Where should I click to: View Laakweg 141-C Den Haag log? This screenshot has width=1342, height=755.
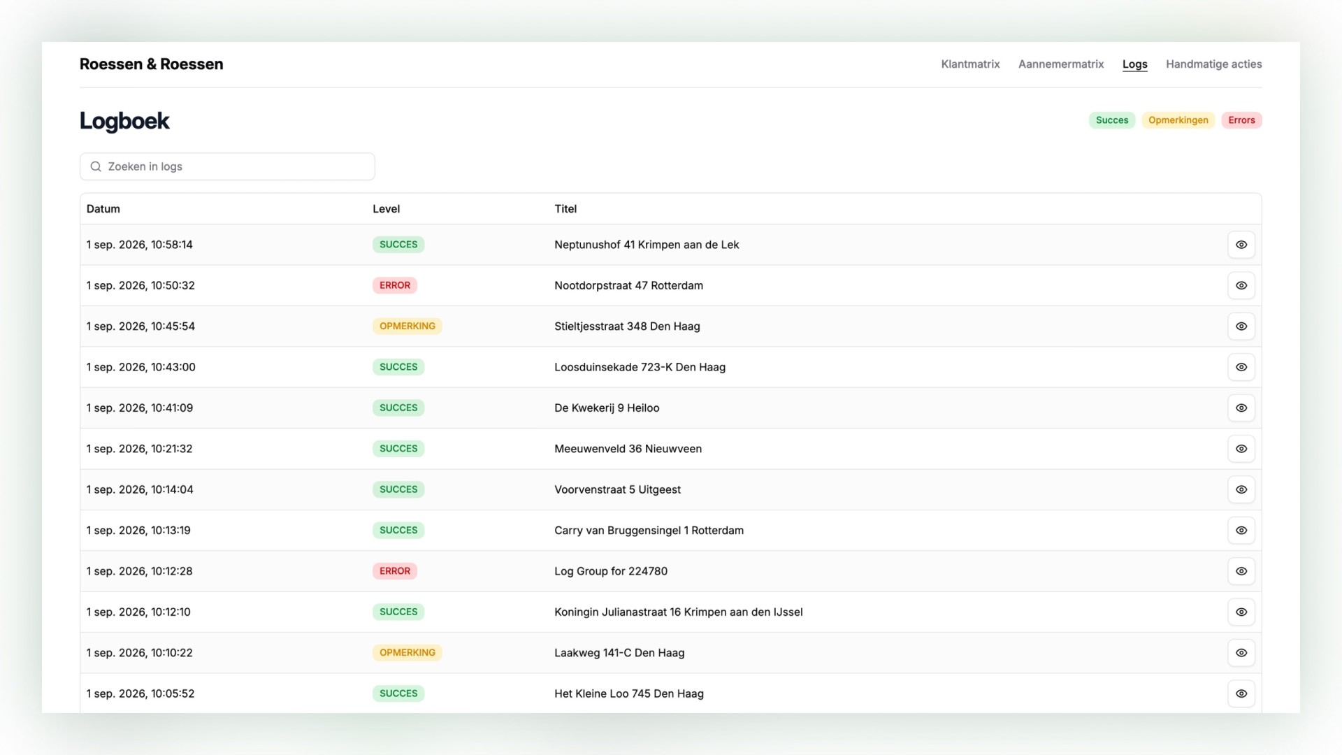coord(1241,653)
